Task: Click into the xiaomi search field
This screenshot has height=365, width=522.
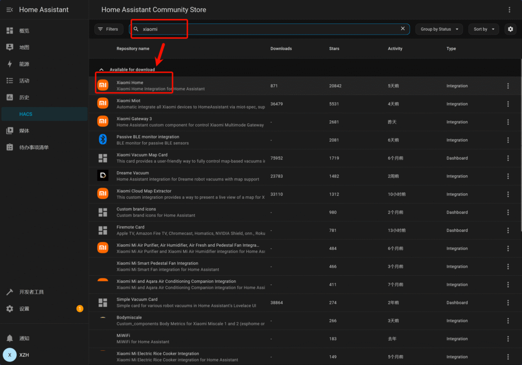Action: (265, 29)
